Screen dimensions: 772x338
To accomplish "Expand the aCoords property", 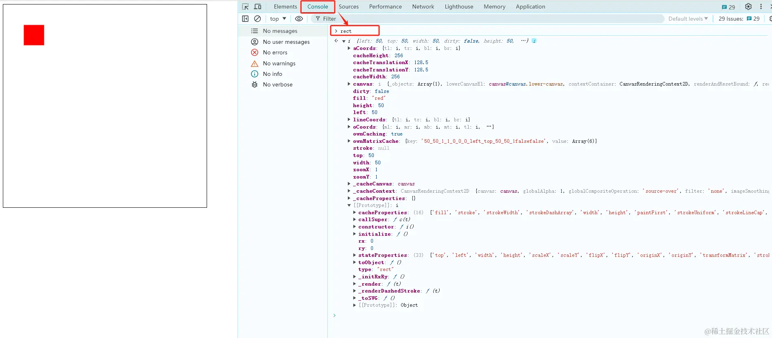I will click(x=349, y=48).
